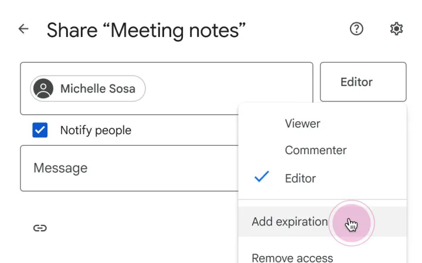Click empty space right of Michelle Sosa chip
The height and width of the screenshot is (263, 422).
229,89
